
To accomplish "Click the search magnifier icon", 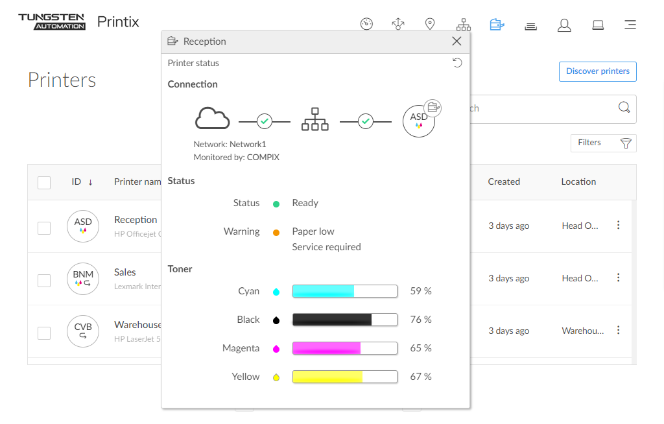I will (x=624, y=108).
